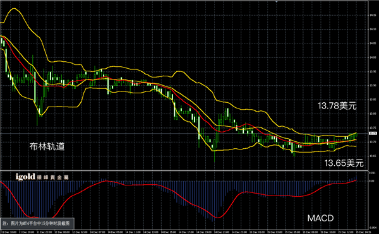This screenshot has width=379, height=234.
Task: Click the 13.65美元 support annotation
Action: [344, 163]
